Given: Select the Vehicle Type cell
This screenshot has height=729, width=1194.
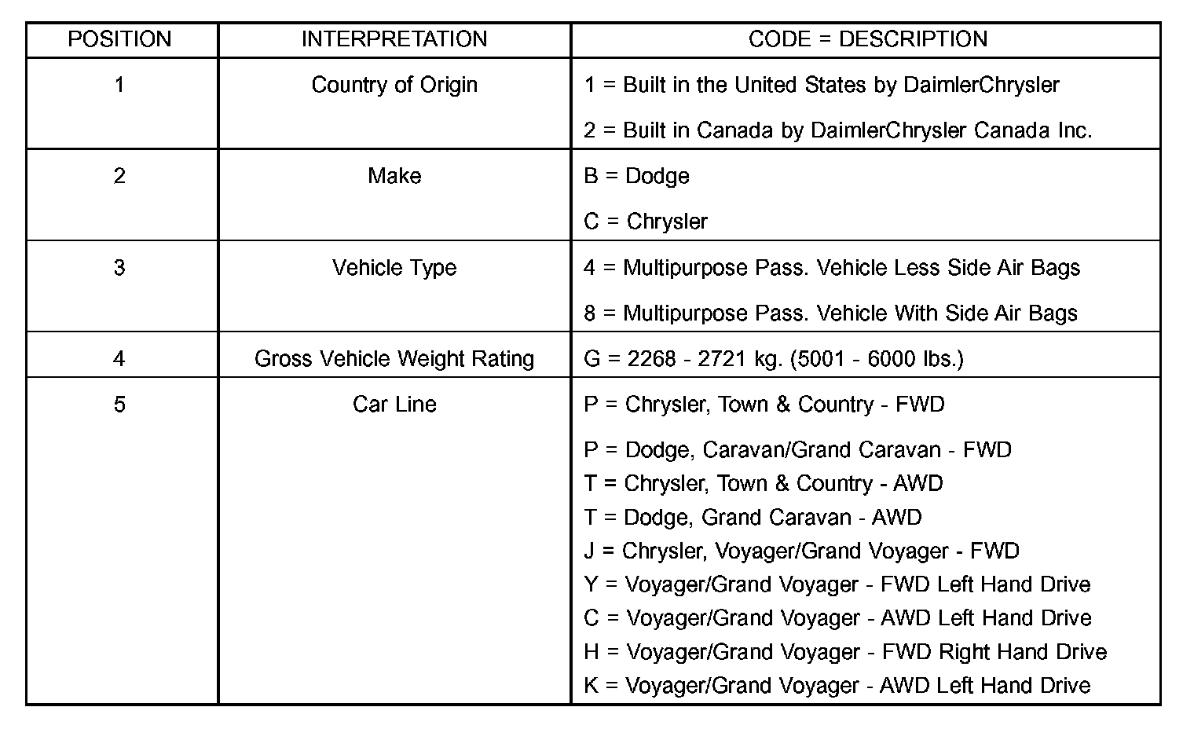Looking at the screenshot, I should (x=394, y=268).
